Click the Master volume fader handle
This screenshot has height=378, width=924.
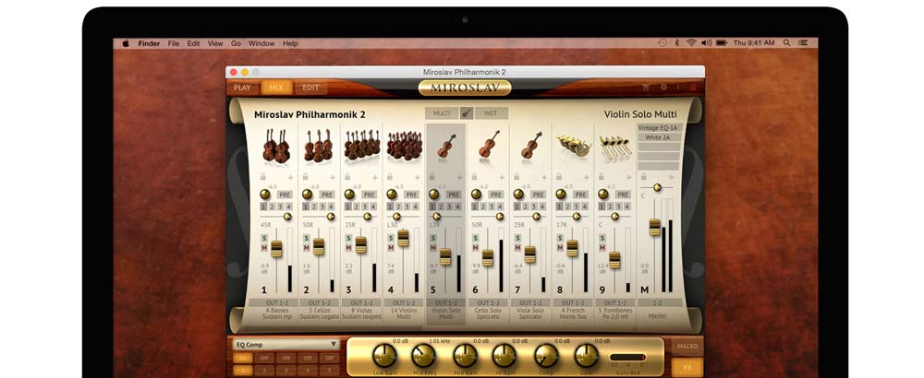click(x=655, y=227)
